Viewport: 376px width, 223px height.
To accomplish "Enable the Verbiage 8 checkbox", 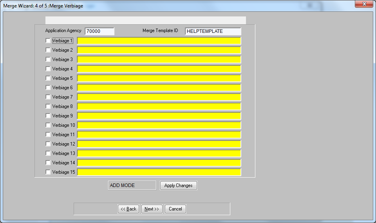I will click(x=48, y=106).
